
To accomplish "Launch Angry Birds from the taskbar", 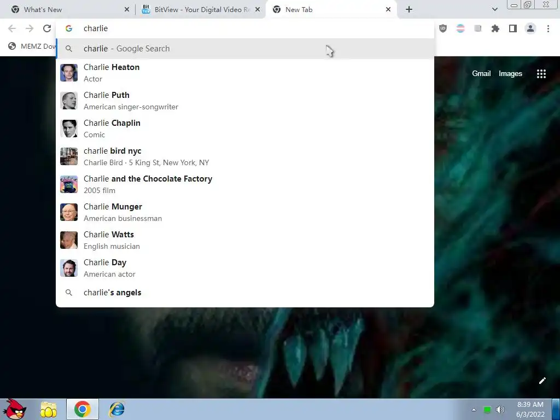I will (14, 409).
